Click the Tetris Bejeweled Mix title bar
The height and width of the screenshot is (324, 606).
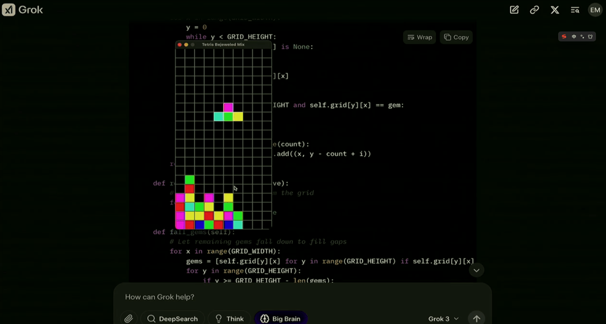pos(223,44)
